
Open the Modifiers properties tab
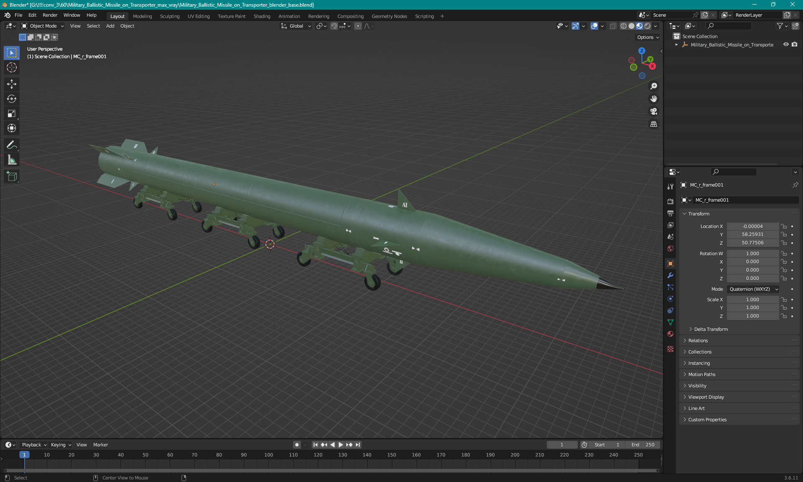click(670, 275)
